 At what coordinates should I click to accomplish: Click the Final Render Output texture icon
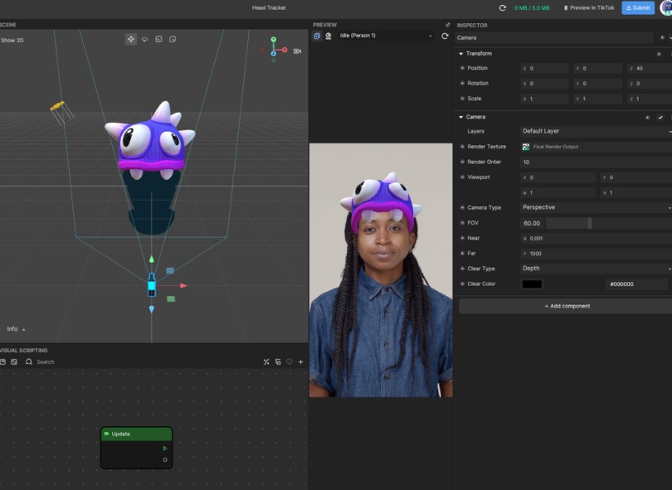click(x=526, y=147)
